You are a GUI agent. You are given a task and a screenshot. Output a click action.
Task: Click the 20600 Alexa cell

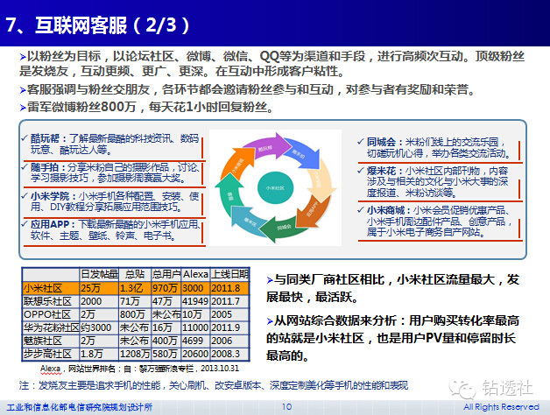(195, 354)
